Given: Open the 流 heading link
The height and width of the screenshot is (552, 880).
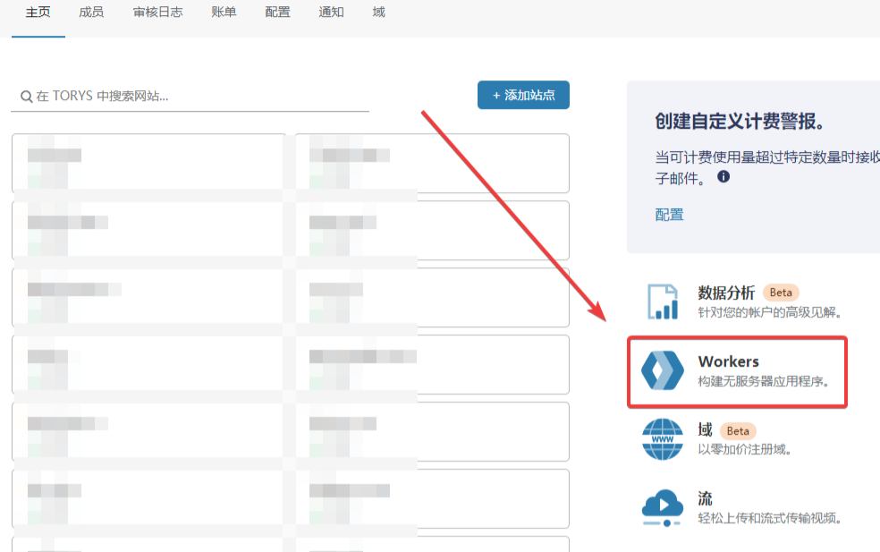Looking at the screenshot, I should (x=705, y=498).
